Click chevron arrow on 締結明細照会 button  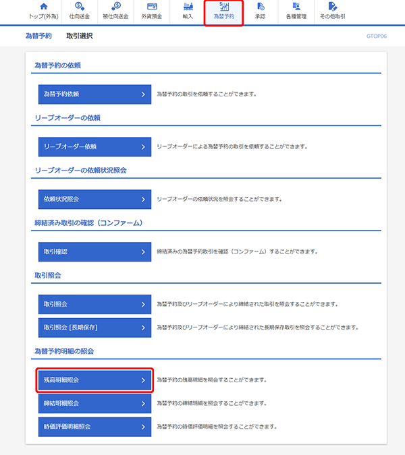point(143,403)
